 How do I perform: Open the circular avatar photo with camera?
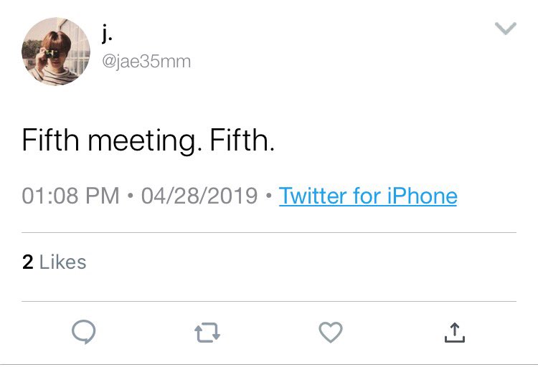(x=56, y=52)
